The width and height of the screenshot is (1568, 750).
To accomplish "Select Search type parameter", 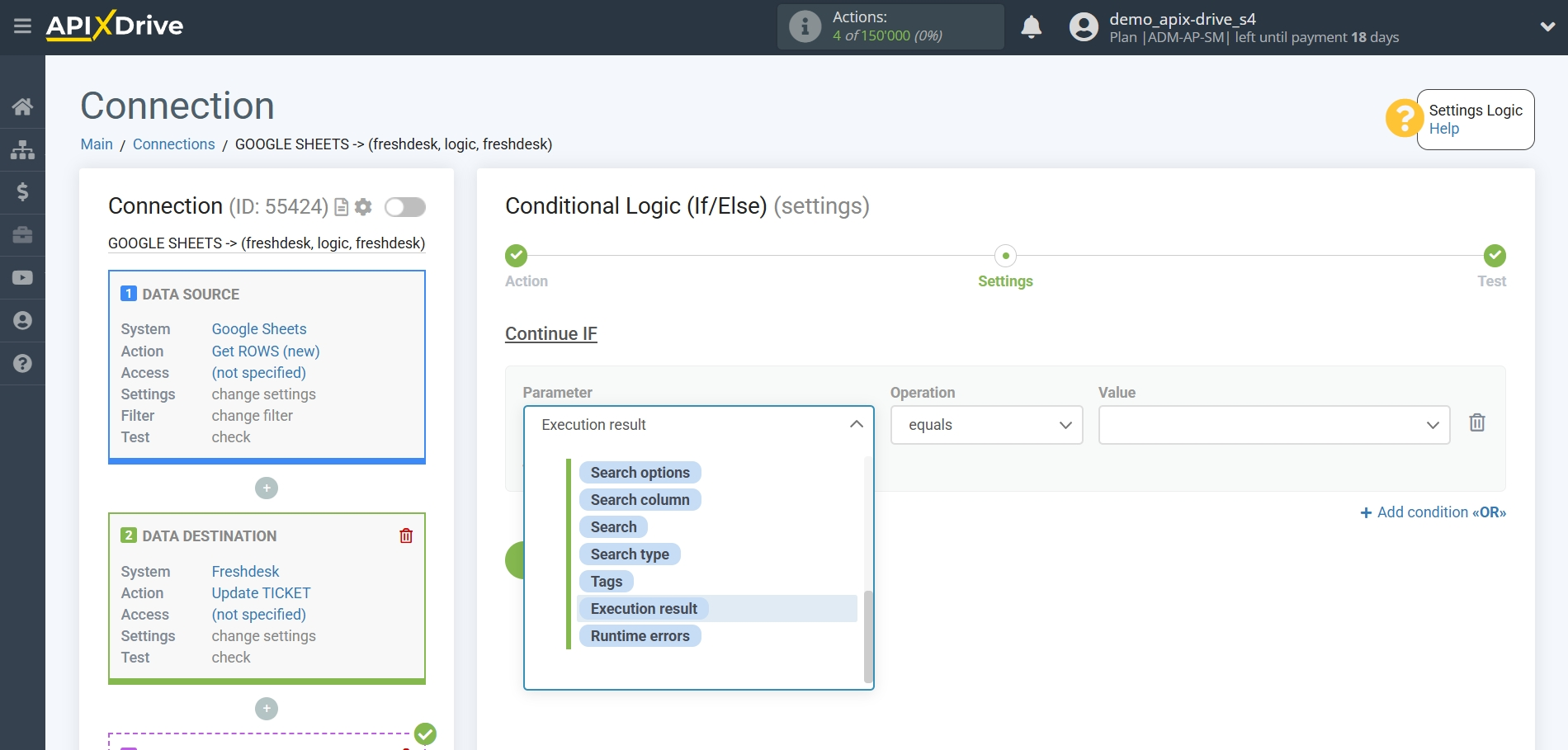I will pyautogui.click(x=631, y=554).
